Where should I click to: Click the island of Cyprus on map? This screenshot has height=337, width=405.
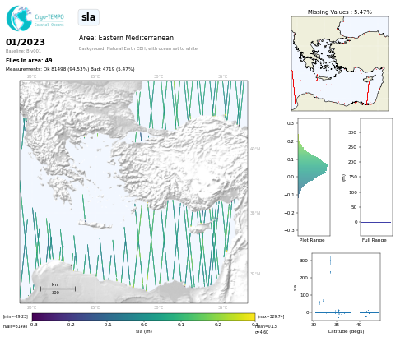pos(200,227)
